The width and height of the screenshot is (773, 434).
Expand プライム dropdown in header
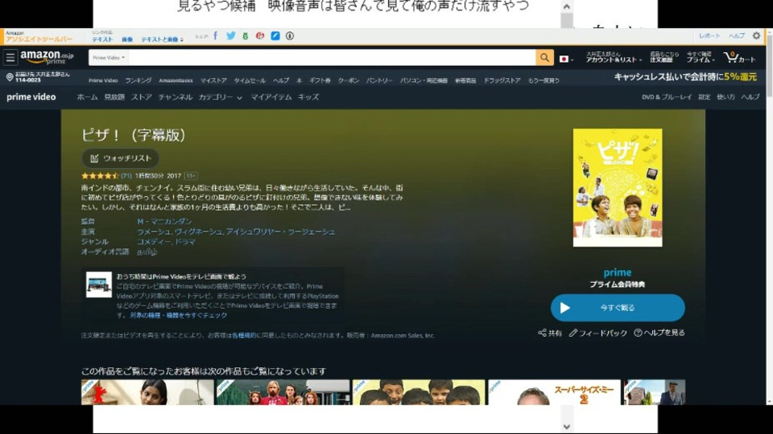coord(701,57)
